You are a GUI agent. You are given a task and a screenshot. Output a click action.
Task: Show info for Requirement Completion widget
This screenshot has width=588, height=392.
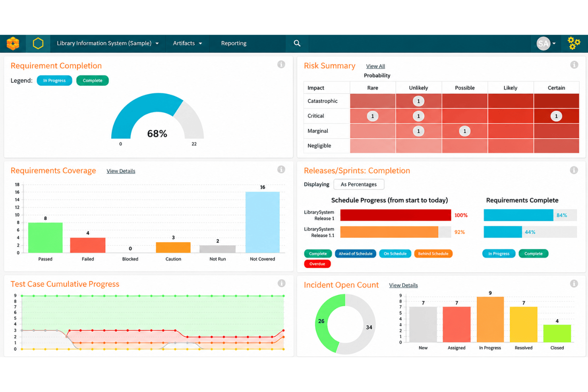click(x=281, y=64)
